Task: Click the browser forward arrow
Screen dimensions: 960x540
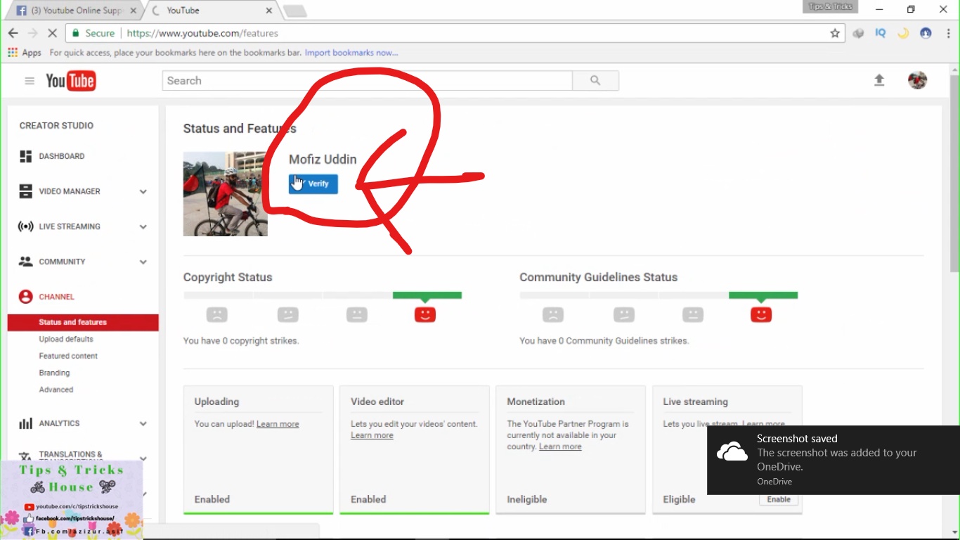Action: pyautogui.click(x=32, y=33)
